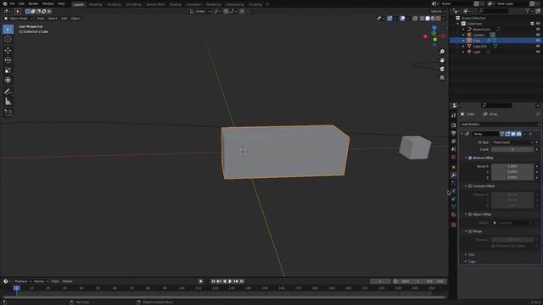This screenshot has height=305, width=543.
Task: Select the Transform tool
Action: (8, 80)
